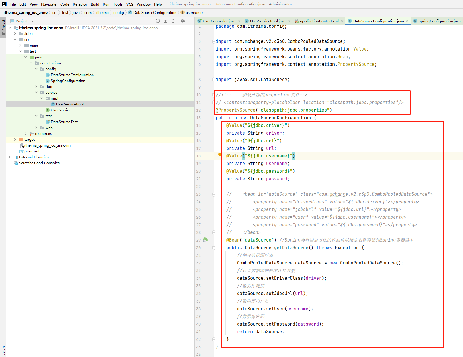The height and width of the screenshot is (357, 463).
Task: Close the applicationContext.xml tab
Action: (342, 21)
